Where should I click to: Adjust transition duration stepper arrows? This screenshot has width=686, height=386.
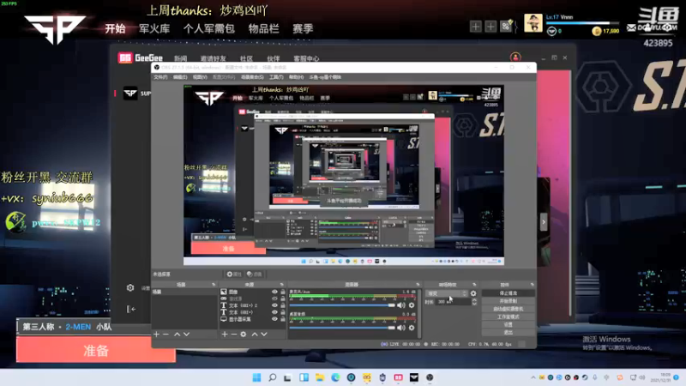pyautogui.click(x=474, y=302)
